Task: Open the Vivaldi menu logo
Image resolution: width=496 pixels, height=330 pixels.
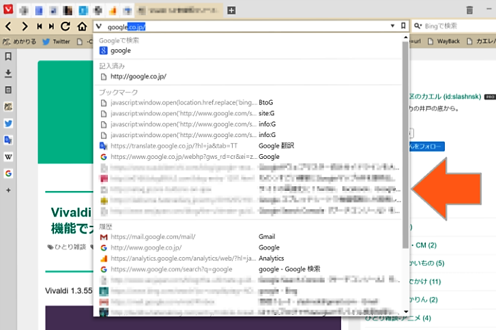Action: (x=8, y=9)
